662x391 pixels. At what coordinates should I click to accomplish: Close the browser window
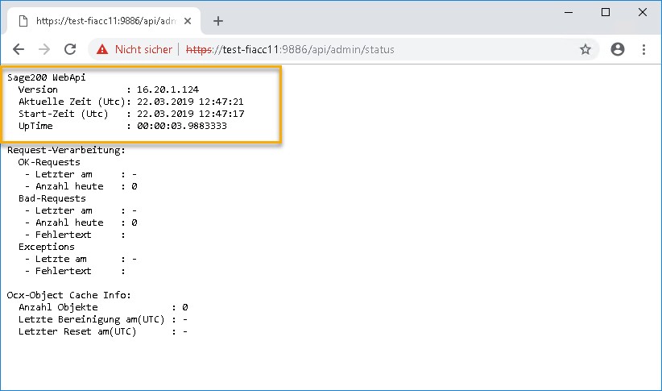(642, 12)
